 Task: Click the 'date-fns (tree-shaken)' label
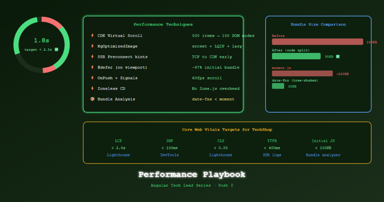295,80
